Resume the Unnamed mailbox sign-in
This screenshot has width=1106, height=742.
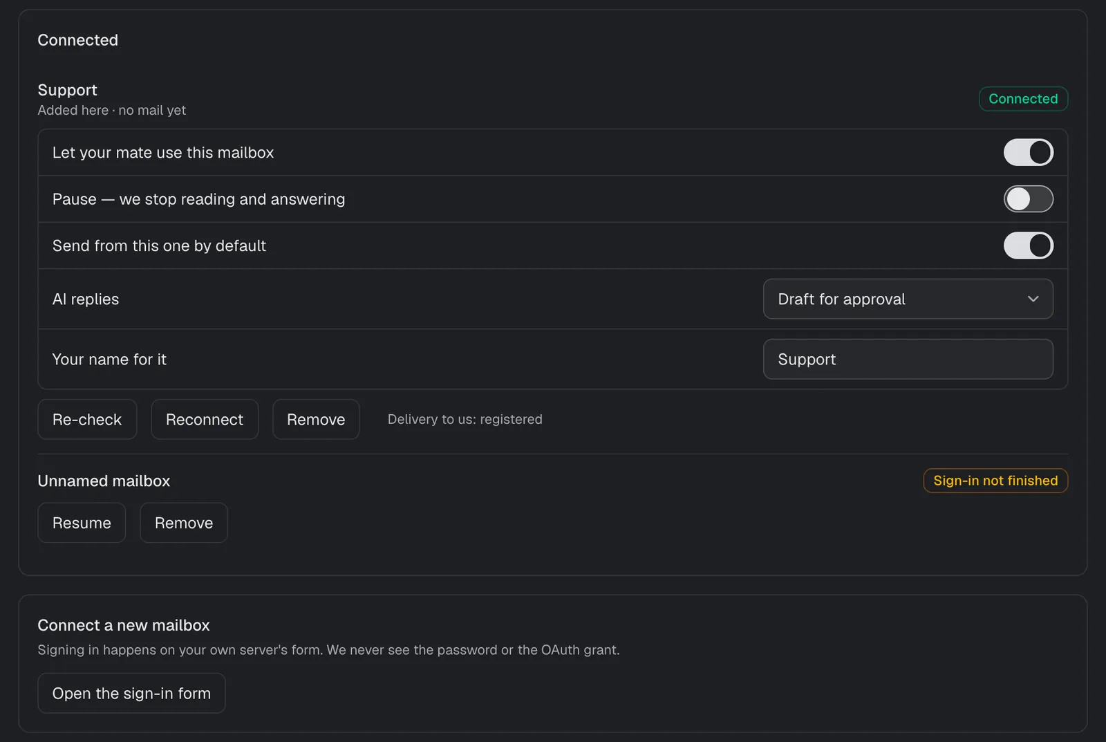pyautogui.click(x=82, y=523)
